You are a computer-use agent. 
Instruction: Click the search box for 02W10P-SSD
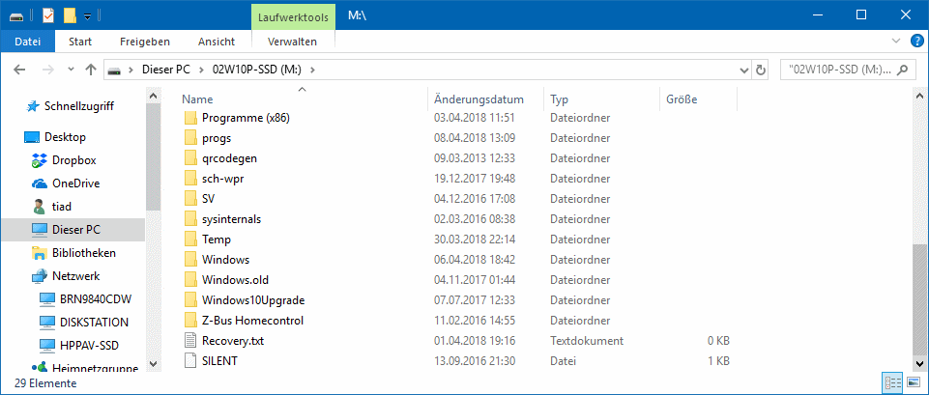click(841, 70)
